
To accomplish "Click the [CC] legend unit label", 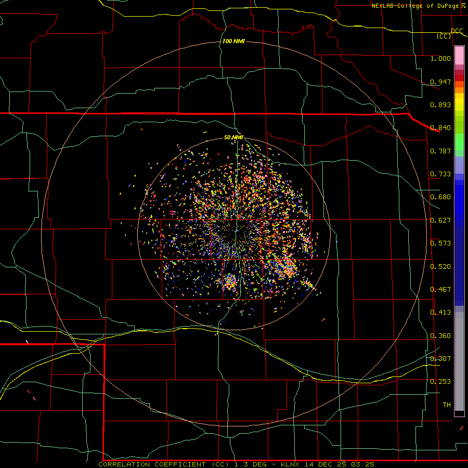I will [x=444, y=36].
